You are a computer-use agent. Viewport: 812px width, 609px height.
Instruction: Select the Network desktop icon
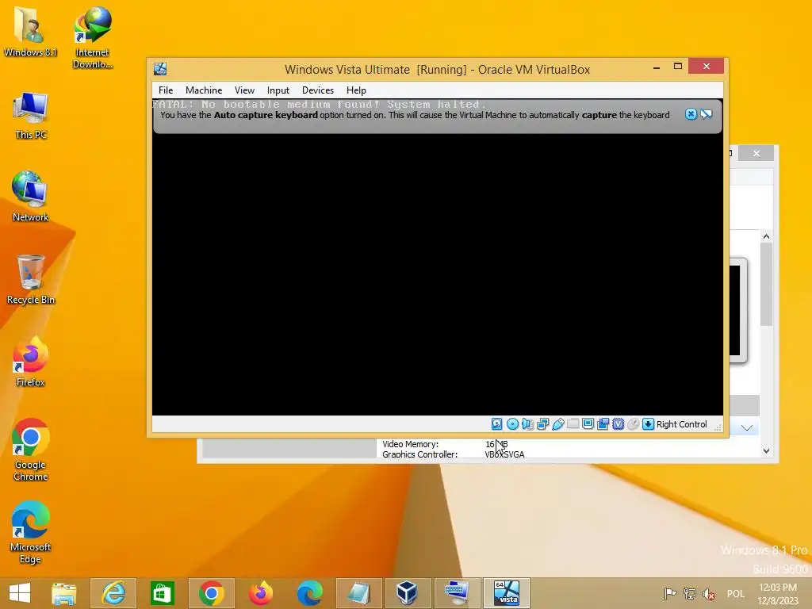[x=30, y=197]
